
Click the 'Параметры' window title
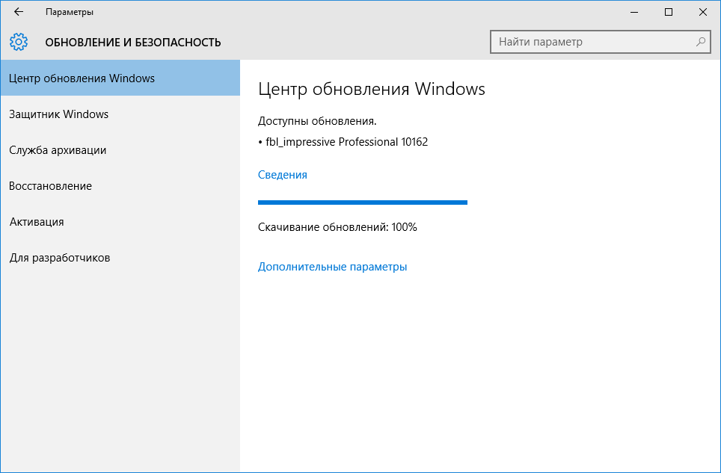[70, 12]
